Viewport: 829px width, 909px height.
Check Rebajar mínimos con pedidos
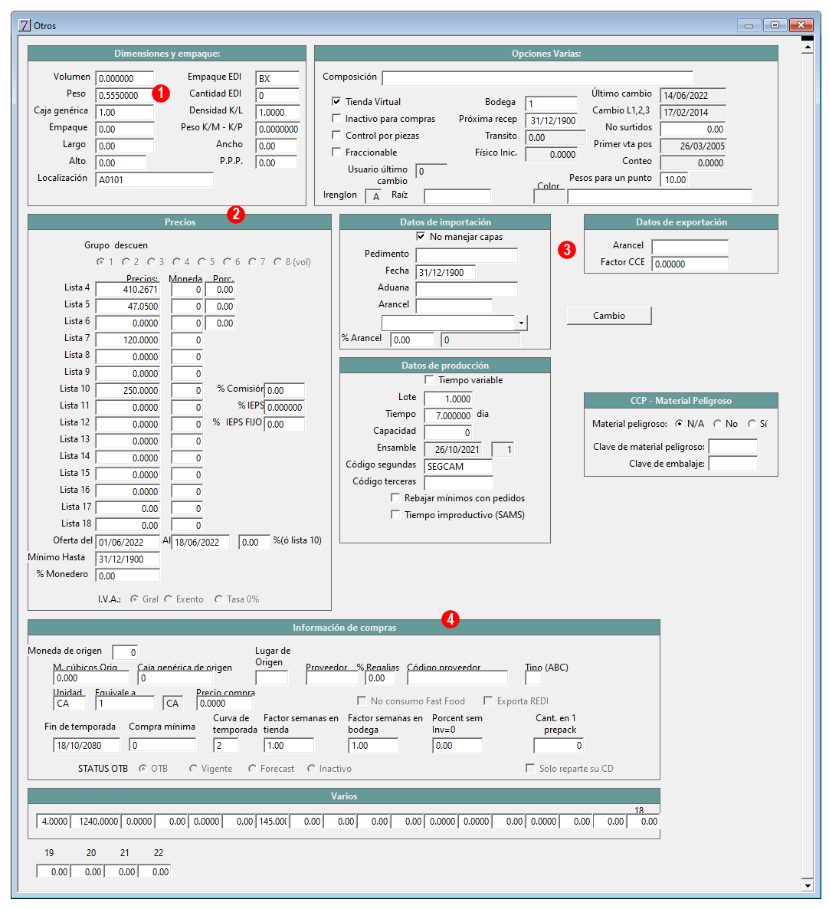395,498
